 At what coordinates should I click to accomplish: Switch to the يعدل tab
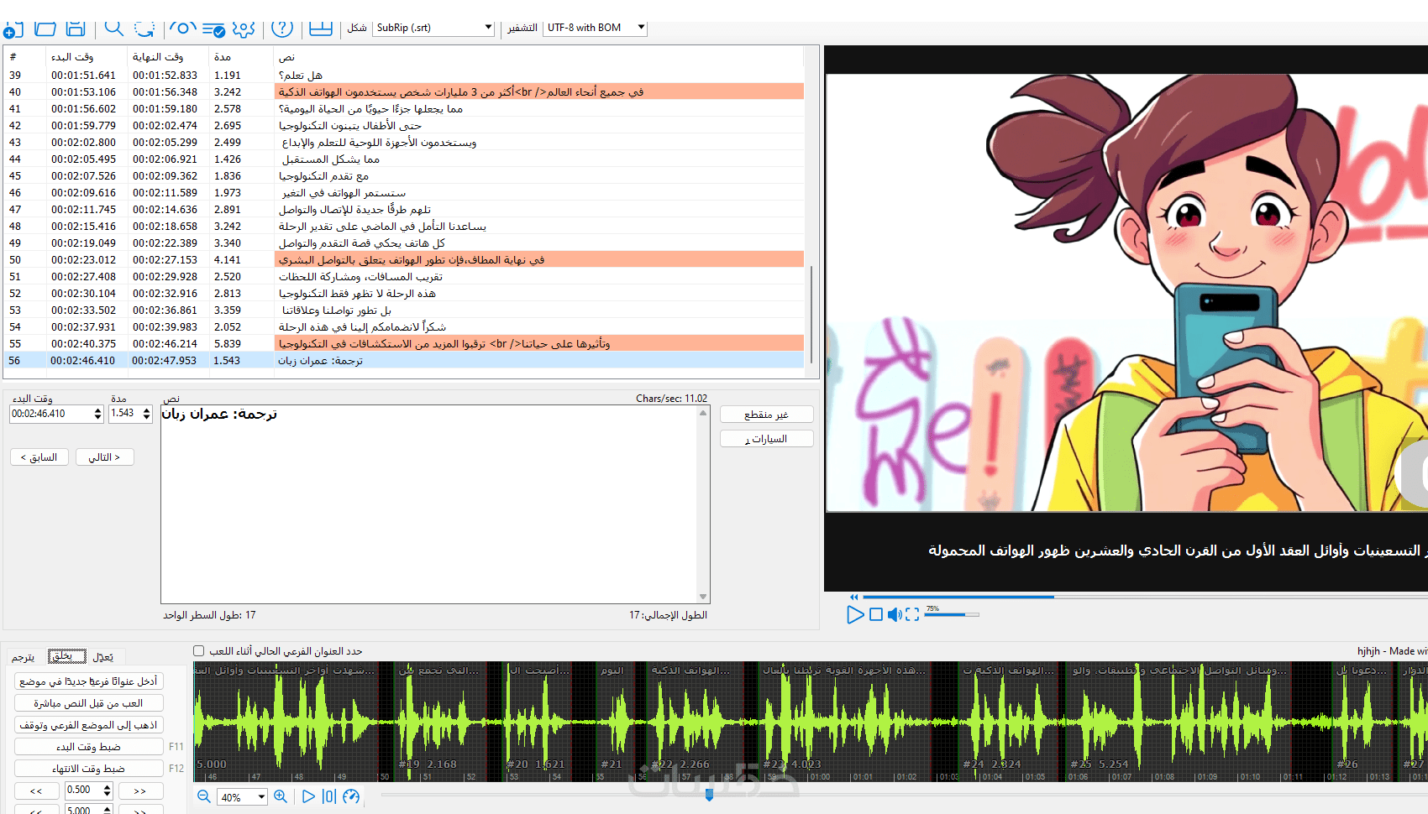click(102, 657)
